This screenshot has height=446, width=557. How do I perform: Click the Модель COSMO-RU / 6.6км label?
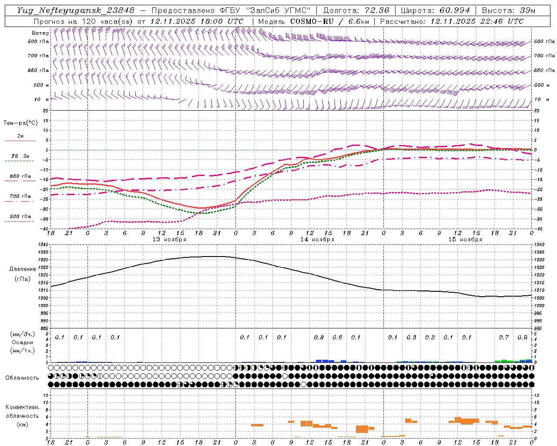[x=314, y=21]
